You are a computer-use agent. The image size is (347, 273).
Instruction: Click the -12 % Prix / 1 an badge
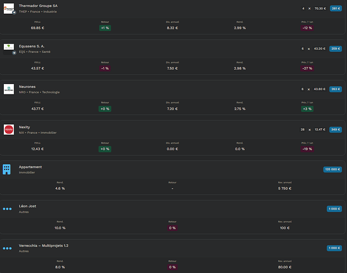coord(307,28)
